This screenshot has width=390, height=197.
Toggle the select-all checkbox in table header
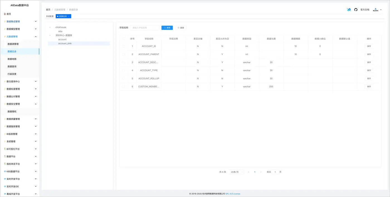click(x=123, y=39)
